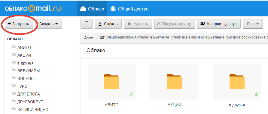Click shared link icon on в друзья
The image size is (268, 114).
pos(256,94)
